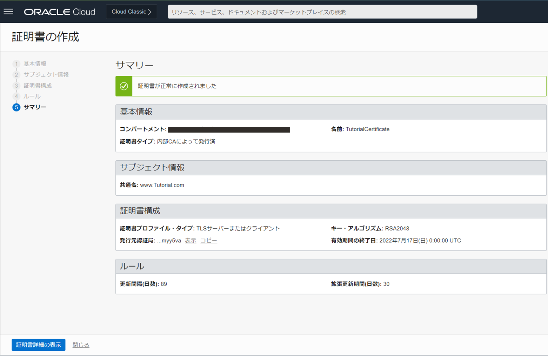Click the 基本情報 section header

click(x=136, y=112)
